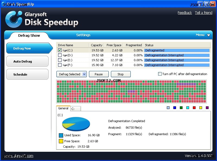This screenshot has height=161, width=217.
Task: Click the Capacity 19.53 GB summary text
Action: [76, 147]
